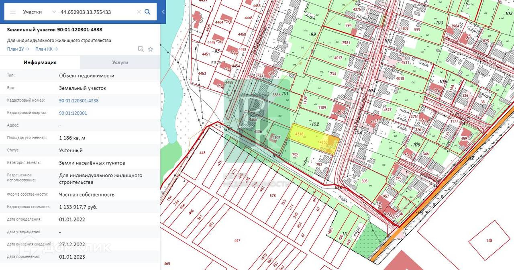Screen dimensions: 514x270
Task: Click parcel 4453 on the map
Action: pos(202,74)
